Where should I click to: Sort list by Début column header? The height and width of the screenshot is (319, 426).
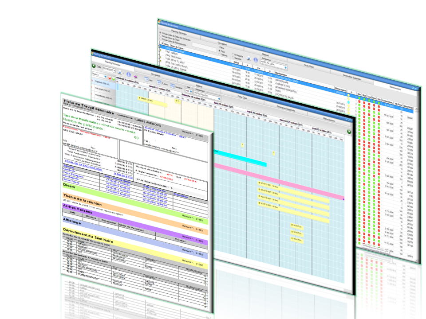236,62
